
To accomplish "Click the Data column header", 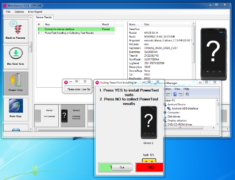I will coord(167,24).
